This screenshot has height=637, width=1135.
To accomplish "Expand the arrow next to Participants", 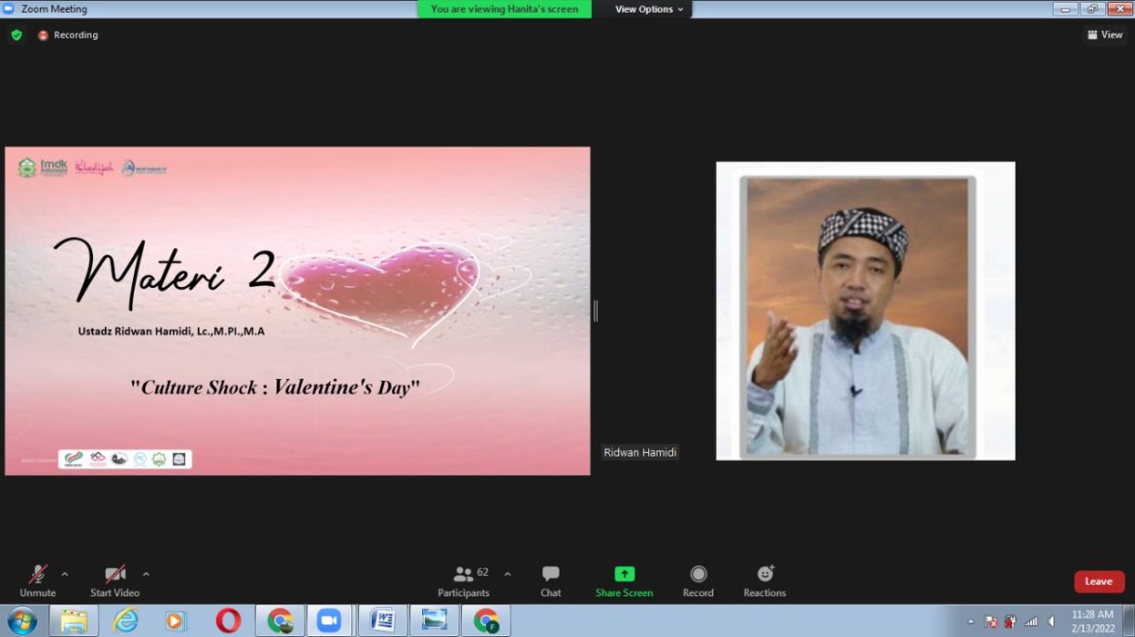I will coord(507,574).
